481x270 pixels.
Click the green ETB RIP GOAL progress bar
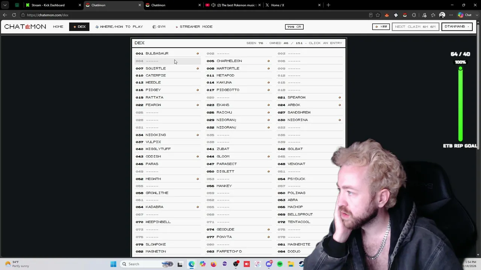click(460, 104)
